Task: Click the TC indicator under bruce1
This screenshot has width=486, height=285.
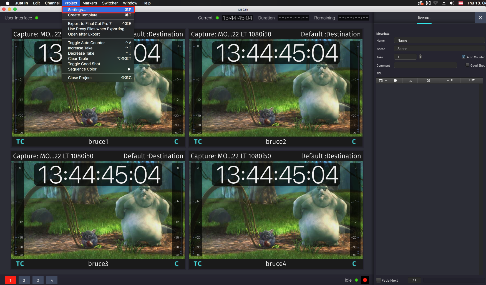Action: [20, 142]
